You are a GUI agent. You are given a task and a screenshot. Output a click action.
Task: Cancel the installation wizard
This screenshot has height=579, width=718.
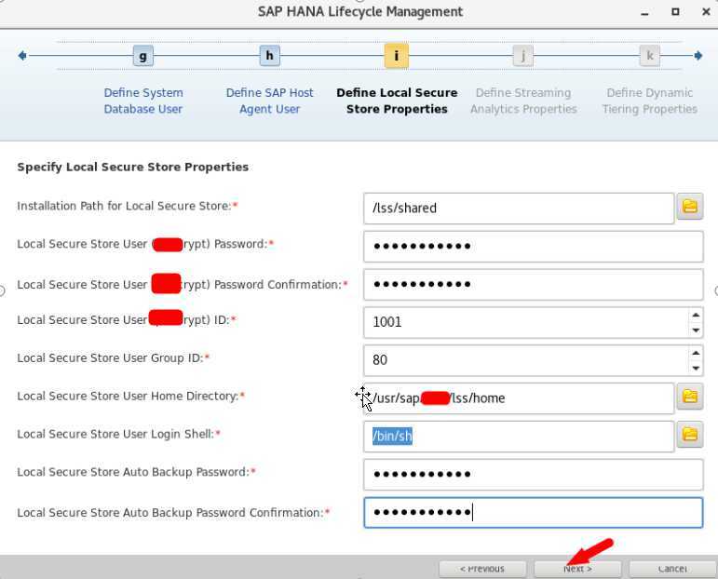[x=671, y=569]
